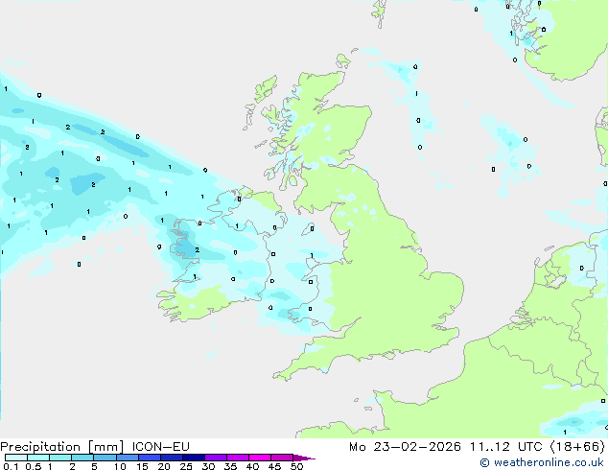Click the '40' legend scale label
Viewport: 608px width, 470px height.
(252, 466)
